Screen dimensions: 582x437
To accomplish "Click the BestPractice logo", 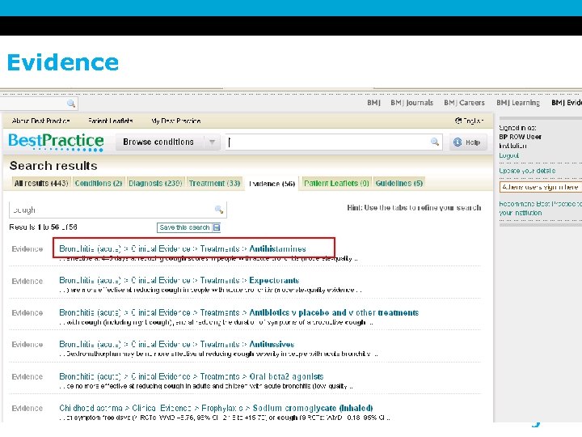I will (56, 142).
